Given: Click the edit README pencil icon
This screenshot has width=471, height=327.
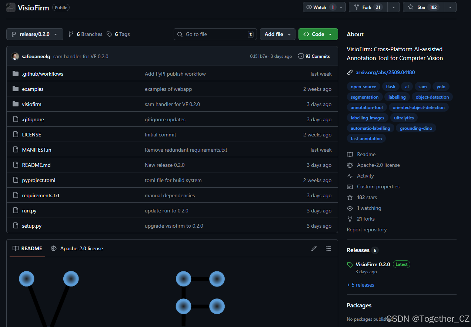Looking at the screenshot, I should click(314, 248).
